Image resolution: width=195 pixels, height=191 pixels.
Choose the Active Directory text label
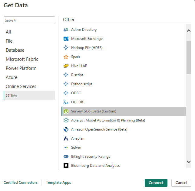[84, 30]
